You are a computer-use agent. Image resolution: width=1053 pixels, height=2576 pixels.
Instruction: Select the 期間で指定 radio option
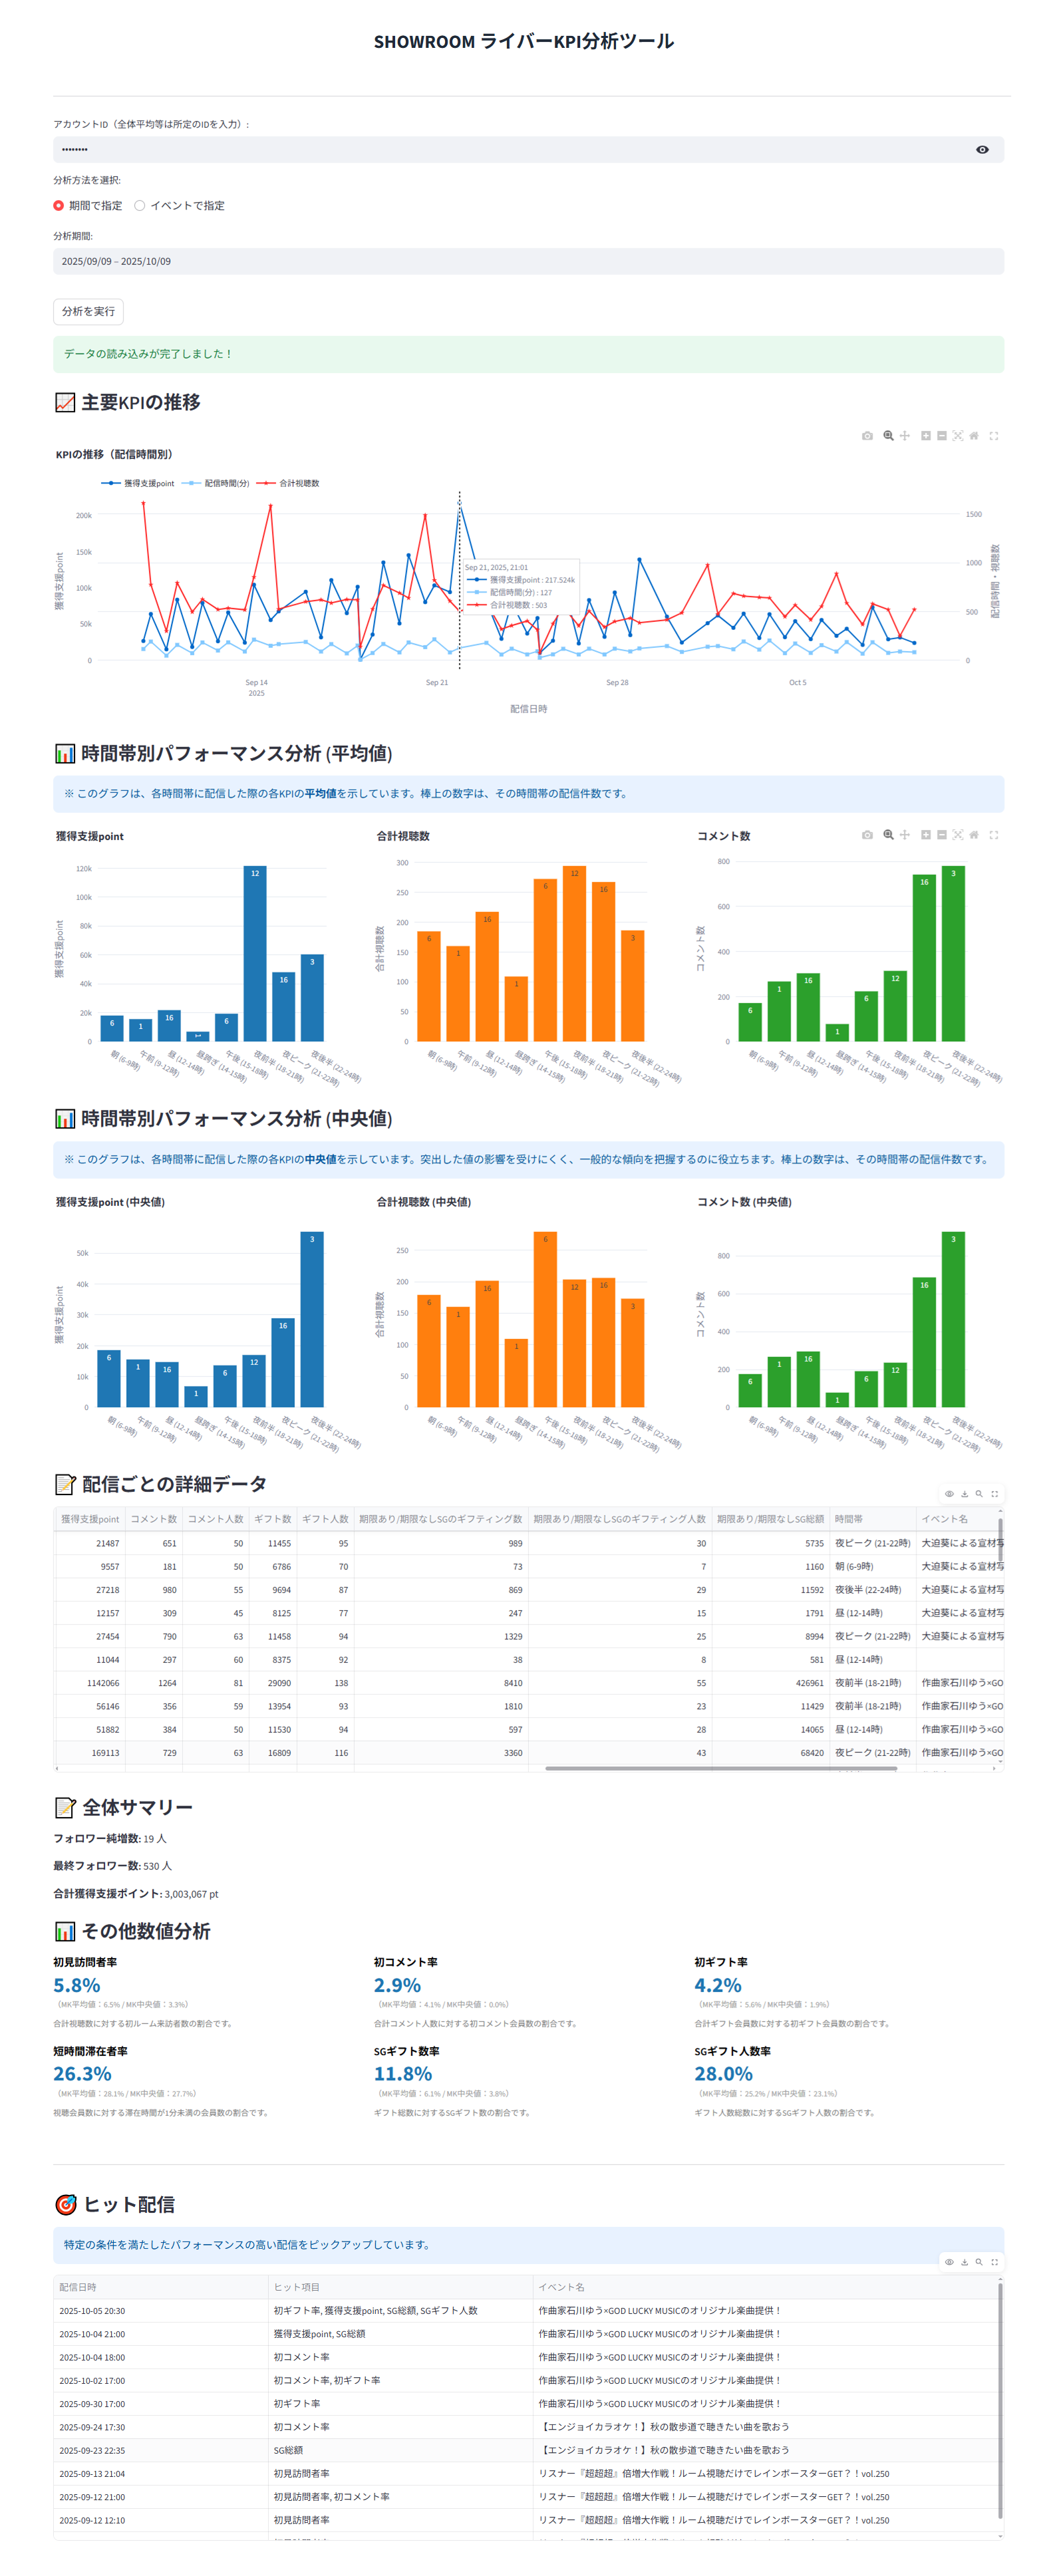pyautogui.click(x=59, y=206)
